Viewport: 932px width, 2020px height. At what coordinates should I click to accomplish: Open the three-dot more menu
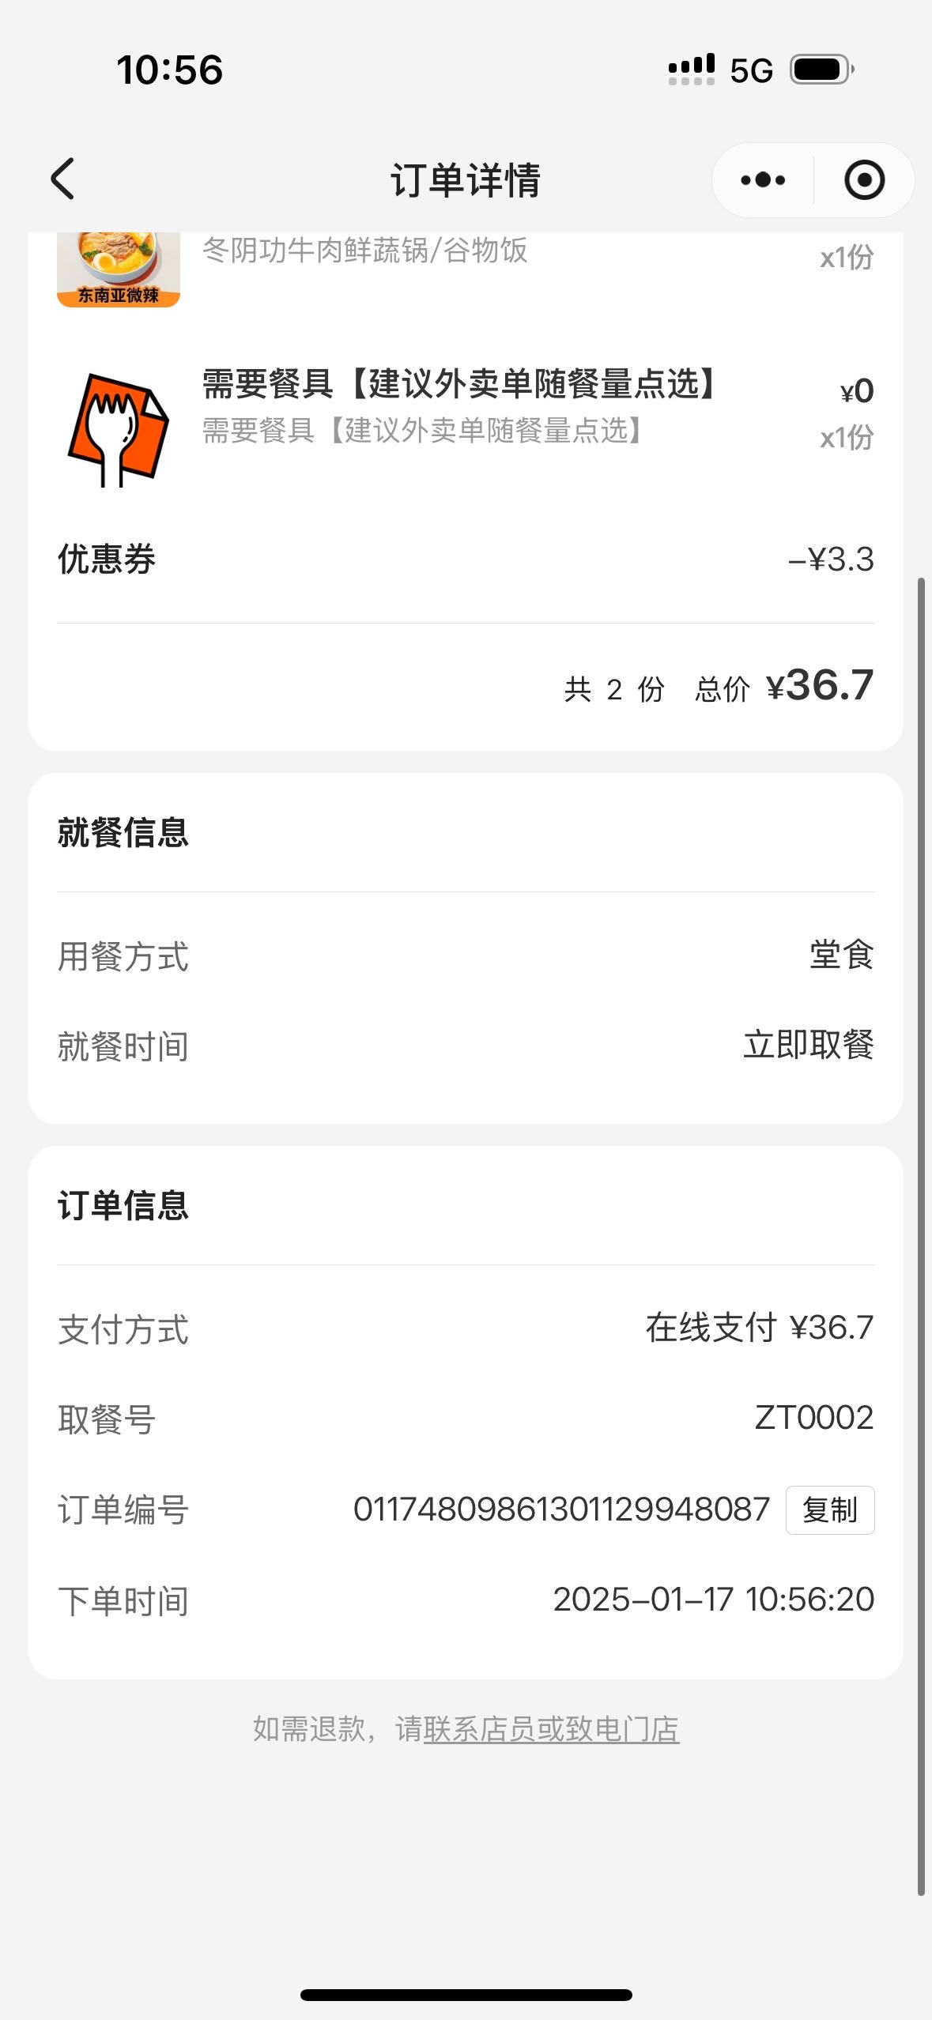pos(763,180)
